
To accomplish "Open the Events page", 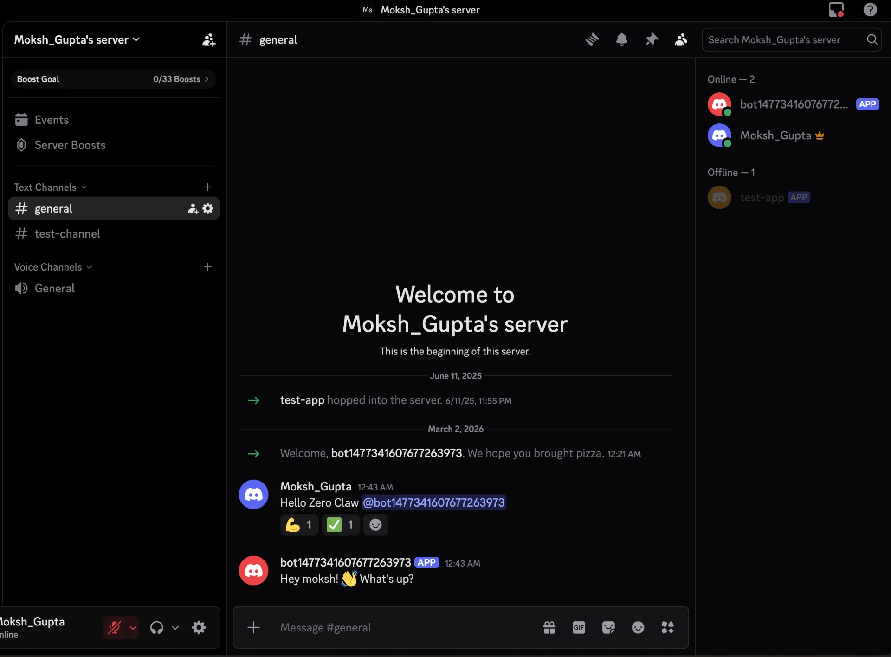I will pyautogui.click(x=51, y=120).
